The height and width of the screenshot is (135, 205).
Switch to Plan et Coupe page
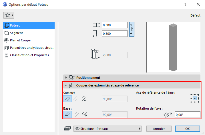click(x=20, y=40)
